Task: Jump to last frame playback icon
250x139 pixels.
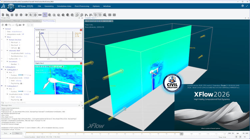Action: point(247,133)
